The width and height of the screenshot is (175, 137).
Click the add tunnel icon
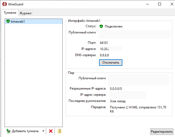pos(8,131)
